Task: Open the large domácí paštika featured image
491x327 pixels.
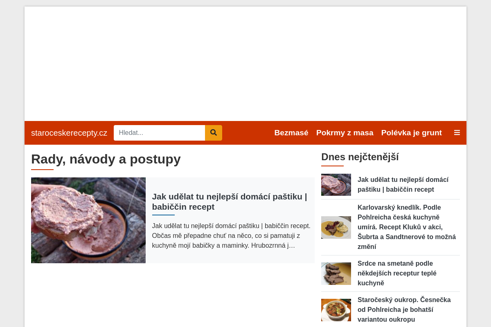Action: click(88, 220)
